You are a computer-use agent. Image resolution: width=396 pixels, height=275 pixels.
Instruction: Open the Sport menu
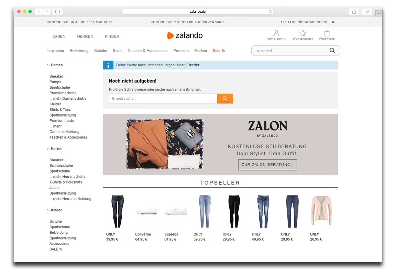coord(117,51)
